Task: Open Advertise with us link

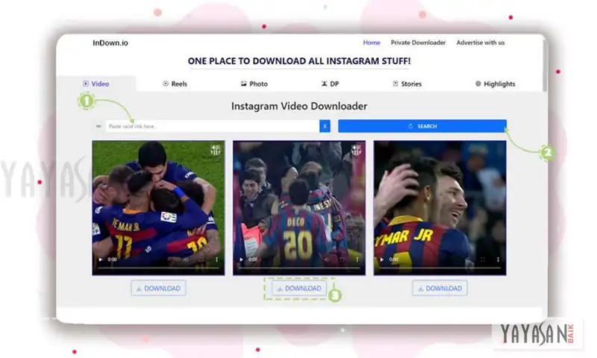Action: [x=481, y=43]
